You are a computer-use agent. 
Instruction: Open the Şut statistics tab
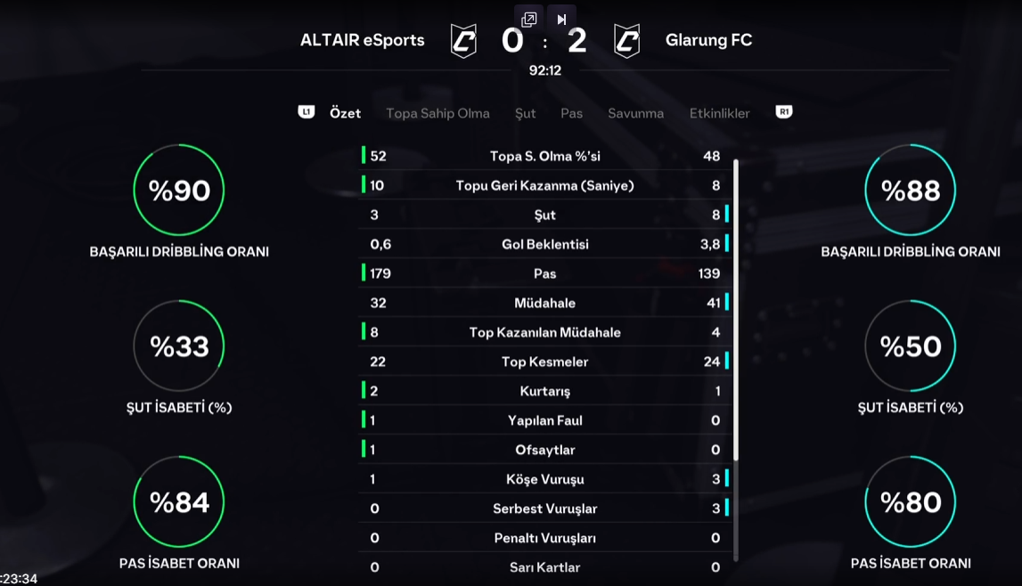[525, 113]
